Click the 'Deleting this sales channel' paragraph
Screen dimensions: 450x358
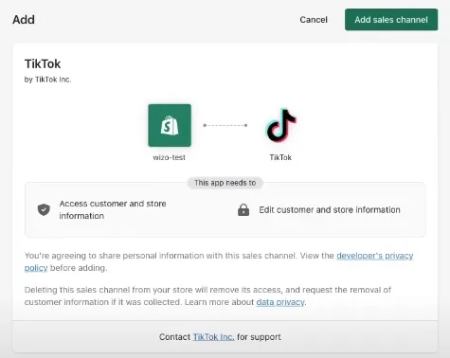pos(207,295)
